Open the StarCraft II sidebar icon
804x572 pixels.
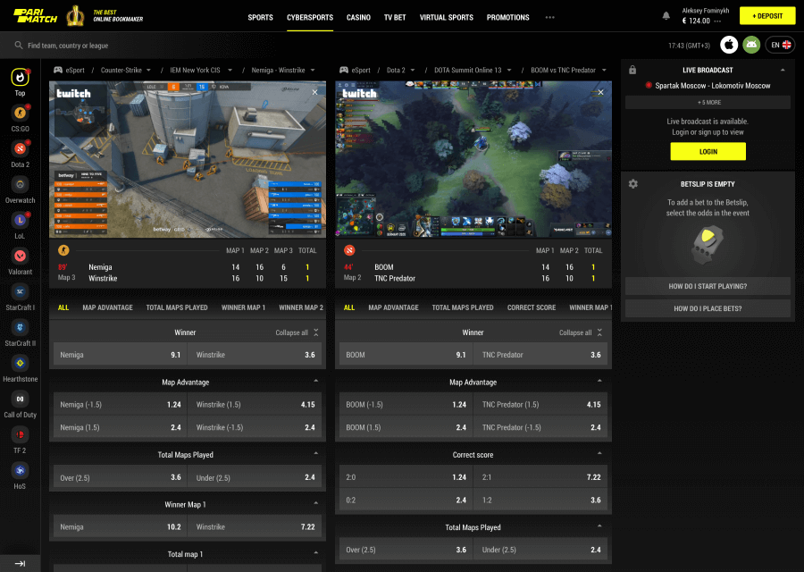coord(20,327)
